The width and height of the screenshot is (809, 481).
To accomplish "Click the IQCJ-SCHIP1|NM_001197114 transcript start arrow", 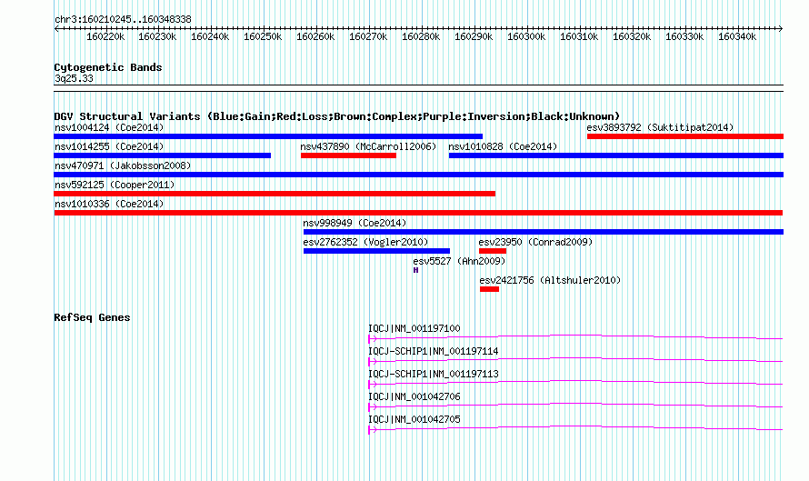I will coord(373,362).
